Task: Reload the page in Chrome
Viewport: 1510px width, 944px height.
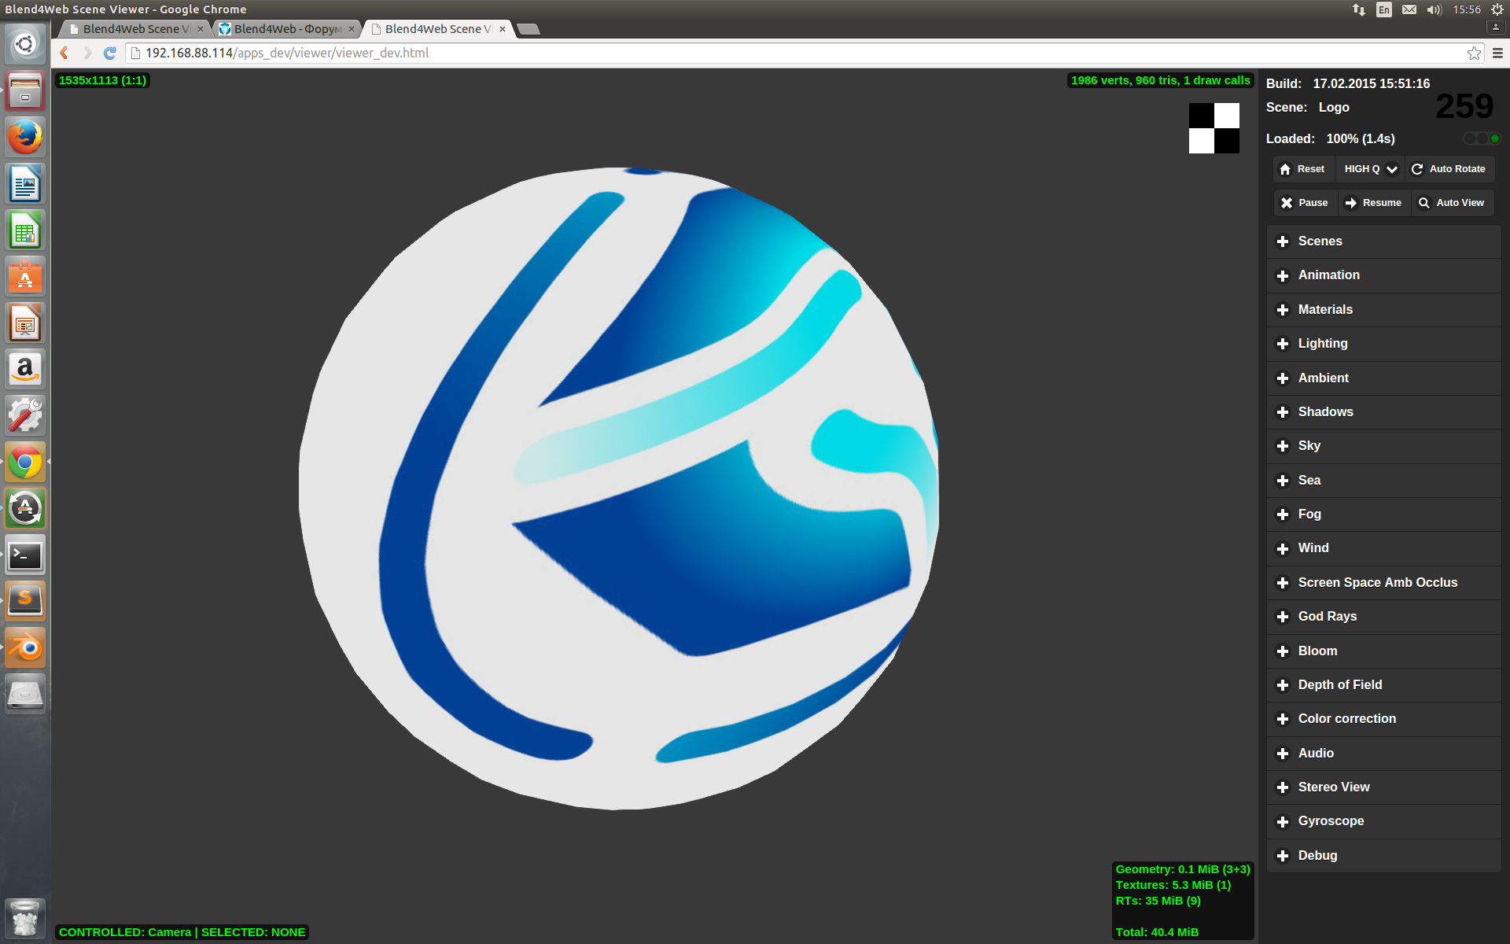Action: pos(110,53)
